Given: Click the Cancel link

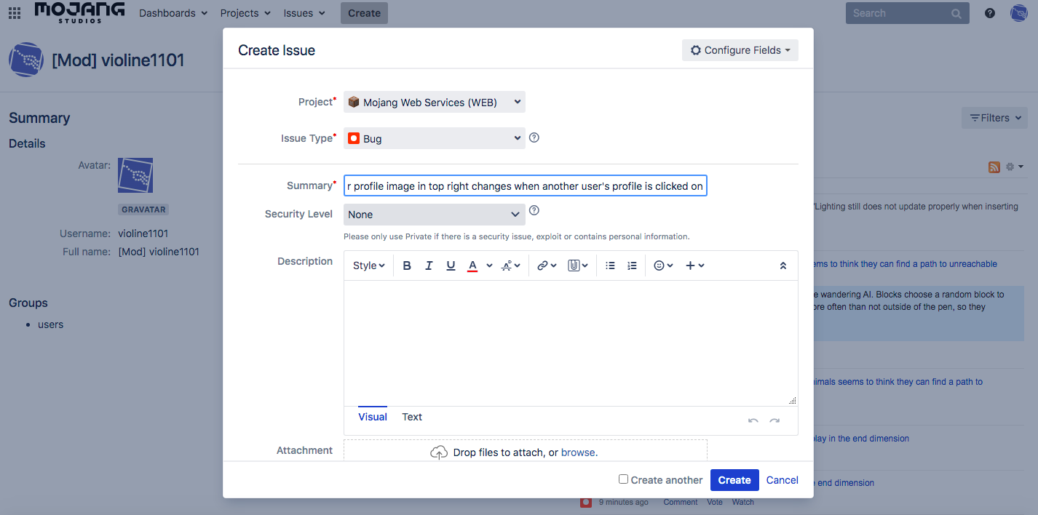Looking at the screenshot, I should 782,480.
